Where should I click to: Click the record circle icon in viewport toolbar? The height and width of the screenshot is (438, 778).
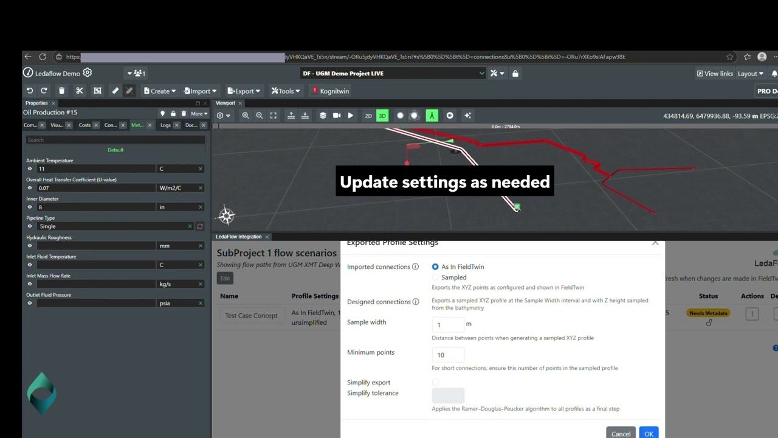450,116
